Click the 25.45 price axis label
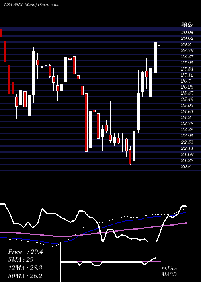The height and width of the screenshot is (282, 201). click(x=187, y=99)
